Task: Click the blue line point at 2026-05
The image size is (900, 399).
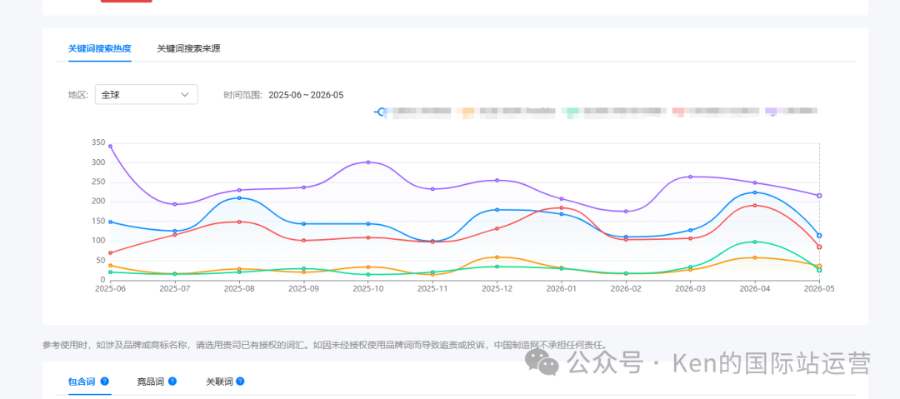Action: pos(819,236)
